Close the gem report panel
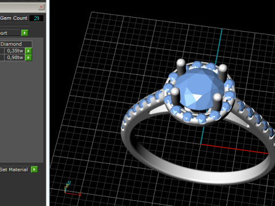The width and height of the screenshot is (275, 206). click(41, 7)
